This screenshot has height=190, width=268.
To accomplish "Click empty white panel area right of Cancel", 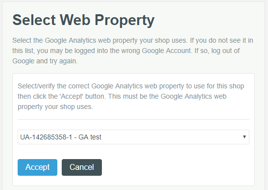I will pos(176,167).
